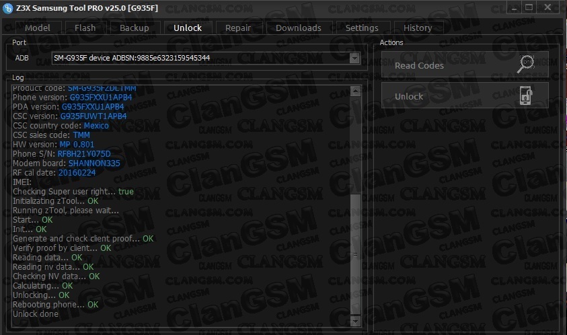The height and width of the screenshot is (335, 567).
Task: Click the Reading data... OK line
Action: click(47, 257)
